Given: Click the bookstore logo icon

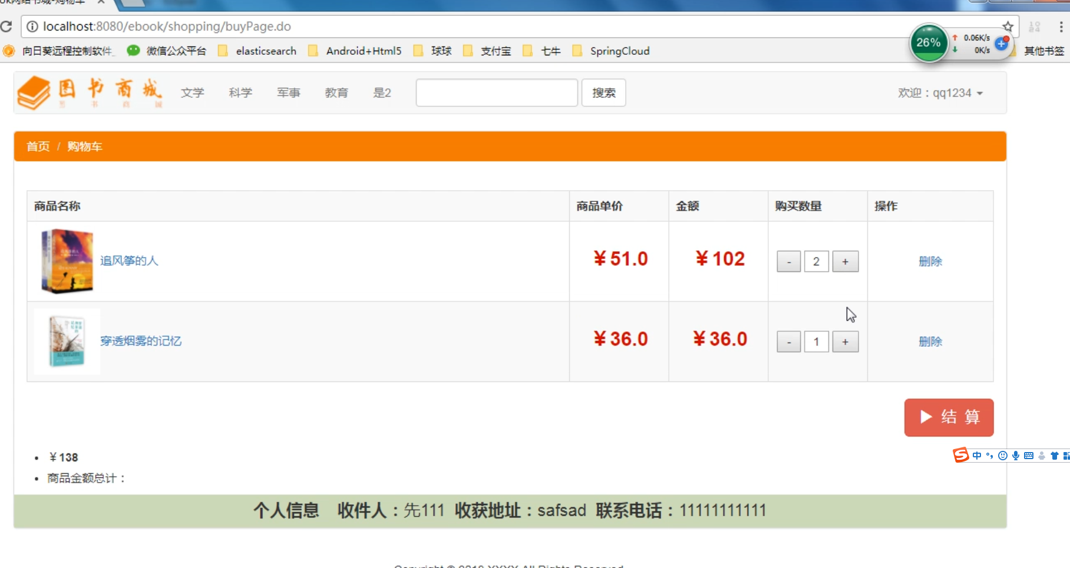Looking at the screenshot, I should pos(34,93).
